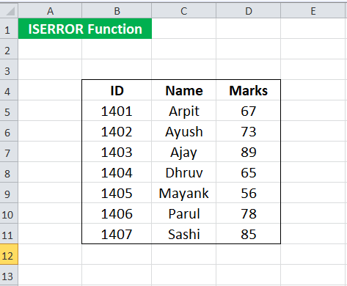Select row 6 header
Screen dimensions: 347x286
coord(9,131)
